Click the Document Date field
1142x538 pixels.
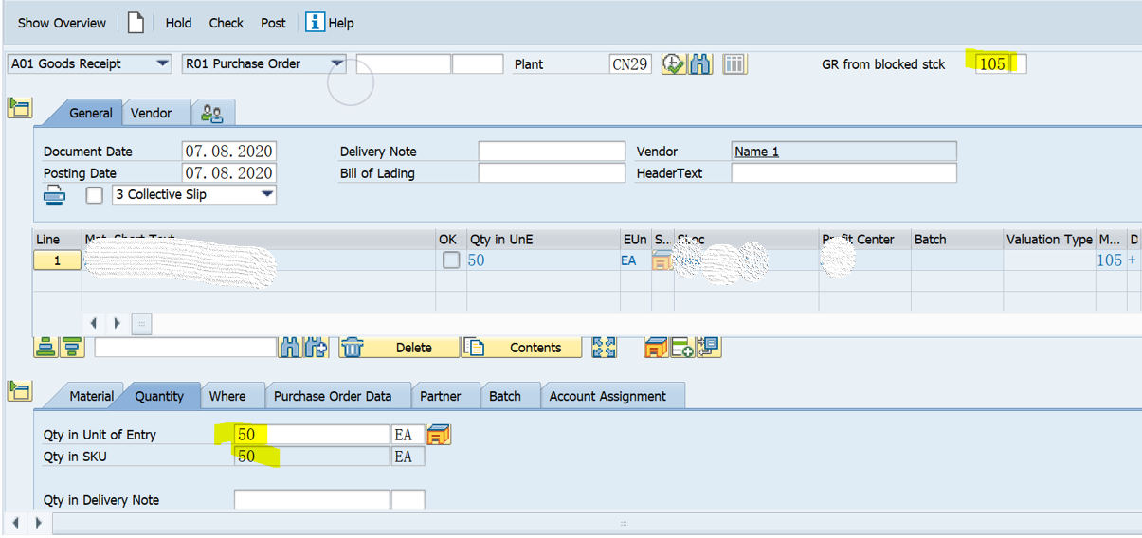click(x=228, y=152)
